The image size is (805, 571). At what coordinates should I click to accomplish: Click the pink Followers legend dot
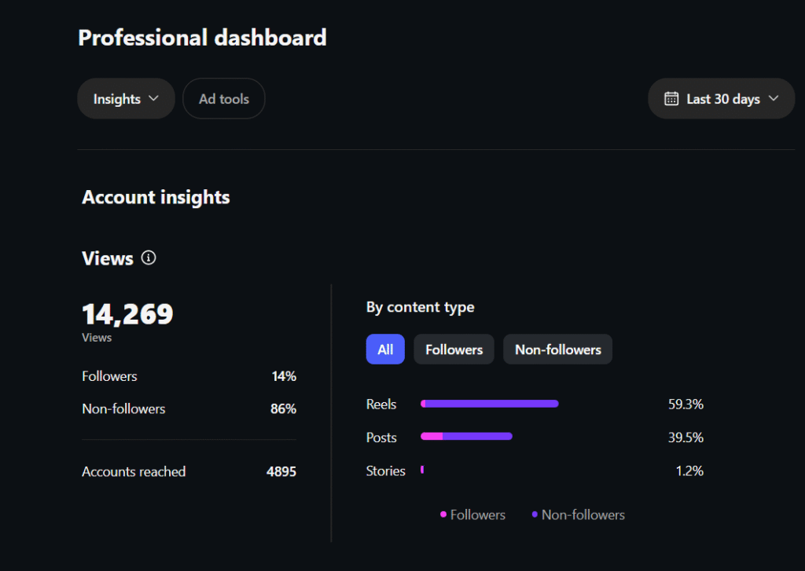[443, 514]
